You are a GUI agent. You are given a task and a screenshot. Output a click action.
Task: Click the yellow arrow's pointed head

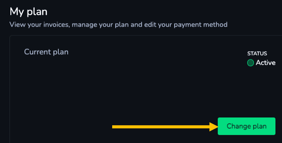(x=214, y=127)
